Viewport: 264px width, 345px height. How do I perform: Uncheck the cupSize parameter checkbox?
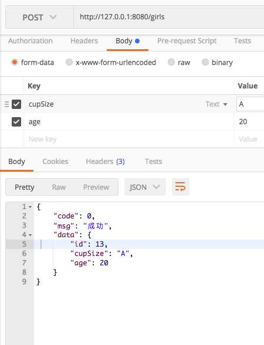16,104
